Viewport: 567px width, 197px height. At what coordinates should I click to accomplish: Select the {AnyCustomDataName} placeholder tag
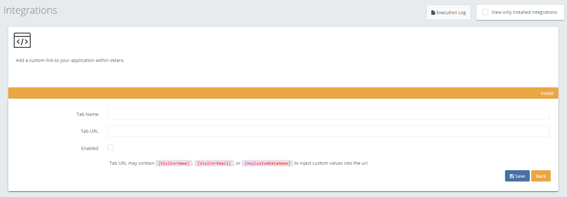coord(267,163)
